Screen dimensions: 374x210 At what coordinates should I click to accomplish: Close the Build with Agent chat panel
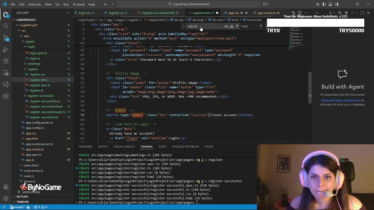(x=368, y=13)
